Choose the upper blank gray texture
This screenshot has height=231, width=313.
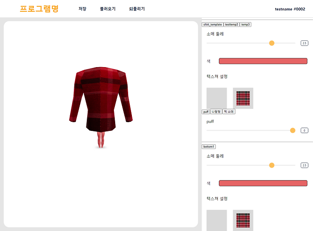point(217,98)
